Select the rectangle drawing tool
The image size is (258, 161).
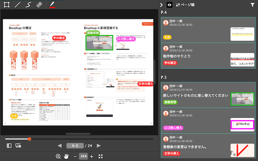coord(6,4)
